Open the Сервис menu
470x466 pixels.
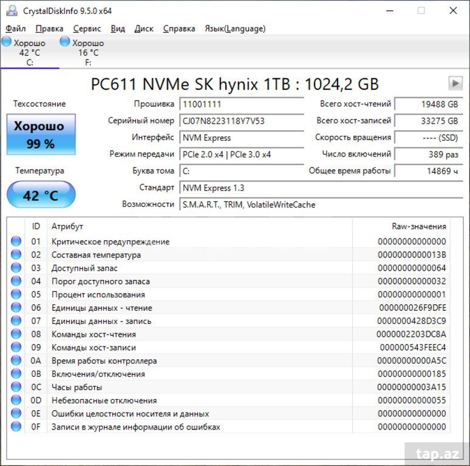click(x=87, y=29)
